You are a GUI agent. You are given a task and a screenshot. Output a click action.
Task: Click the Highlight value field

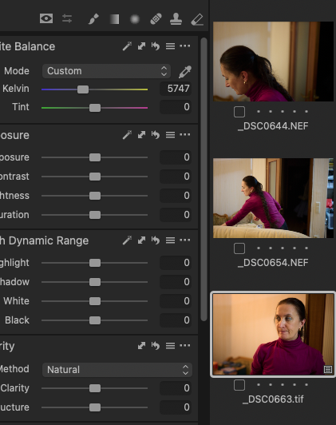(x=176, y=263)
